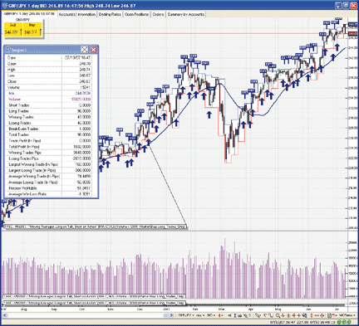
Task: Open the GBP/JPY symbol dropdown in toolbar
Action: pos(185,315)
